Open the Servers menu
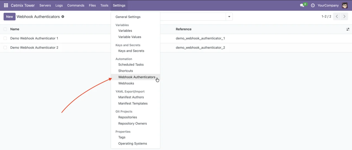 (45, 5)
